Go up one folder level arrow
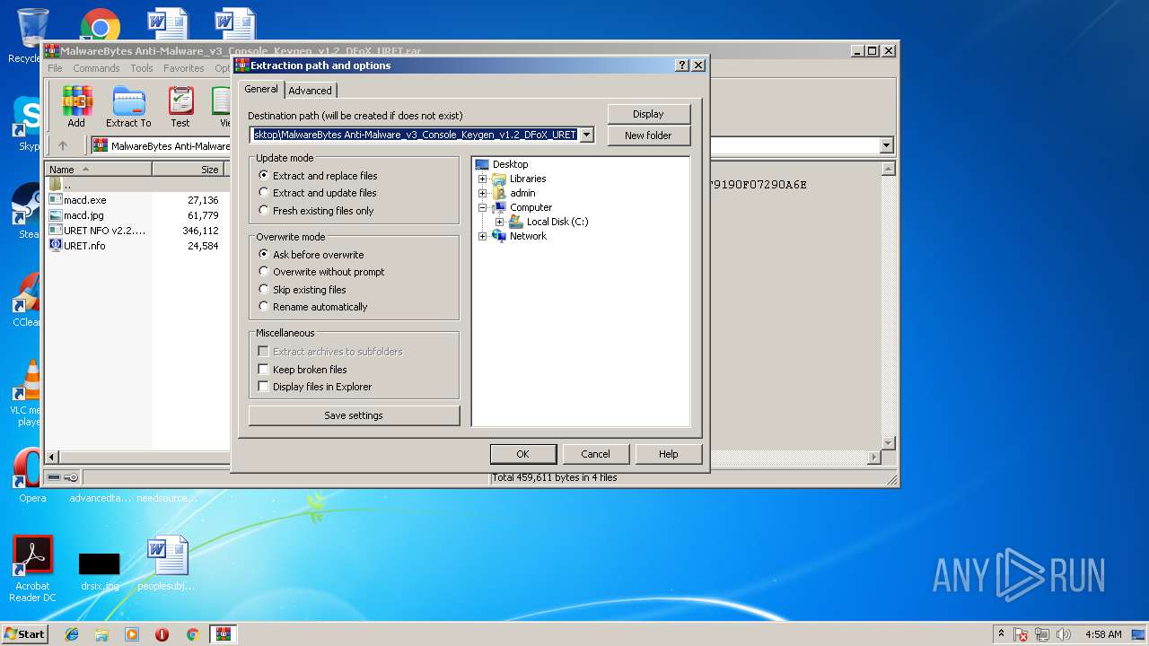Screen dimensions: 1149x646 tap(63, 145)
